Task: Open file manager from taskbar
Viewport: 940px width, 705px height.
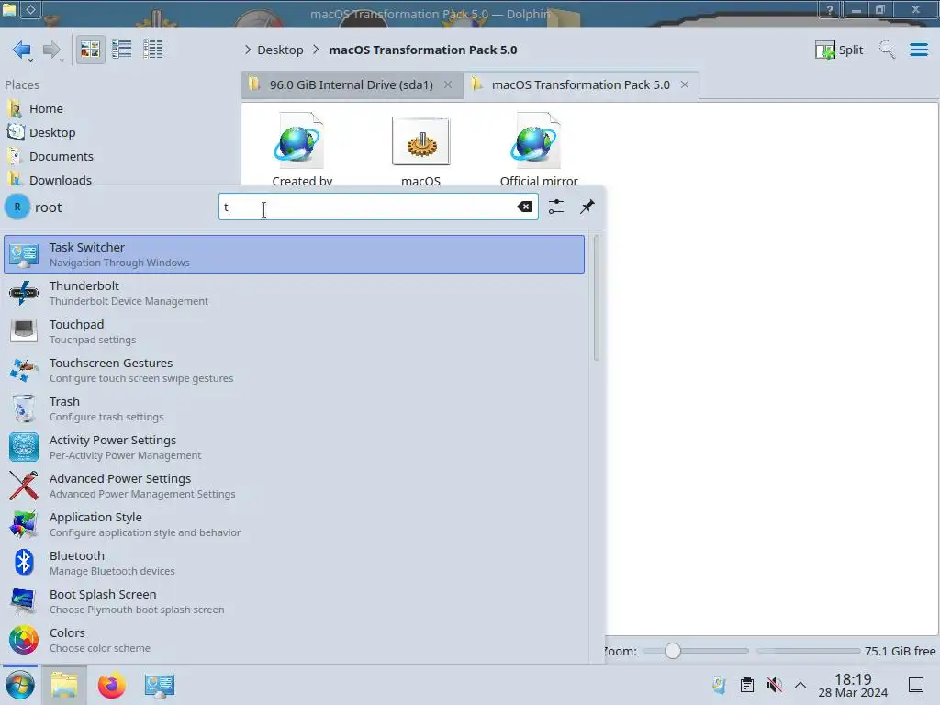Action: pyautogui.click(x=64, y=685)
